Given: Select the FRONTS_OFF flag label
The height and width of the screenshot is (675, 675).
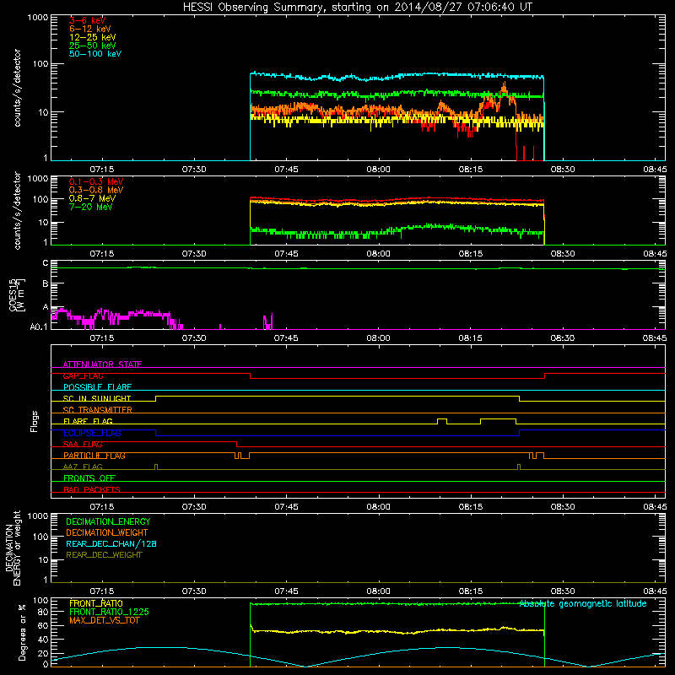Looking at the screenshot, I should [89, 478].
